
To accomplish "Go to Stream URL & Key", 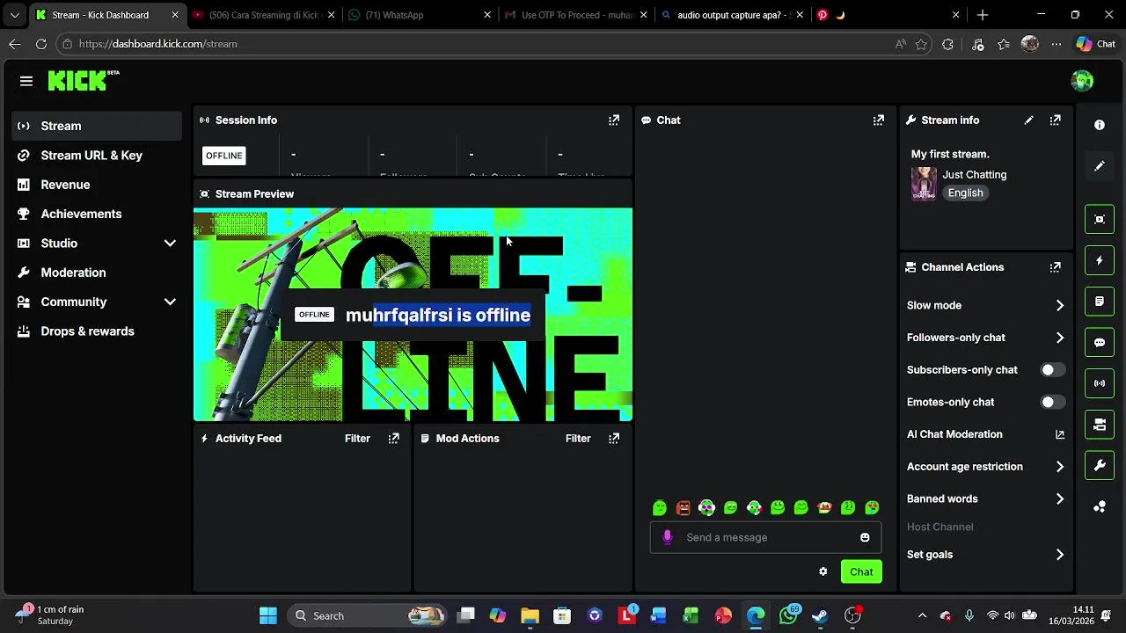I will [97, 156].
